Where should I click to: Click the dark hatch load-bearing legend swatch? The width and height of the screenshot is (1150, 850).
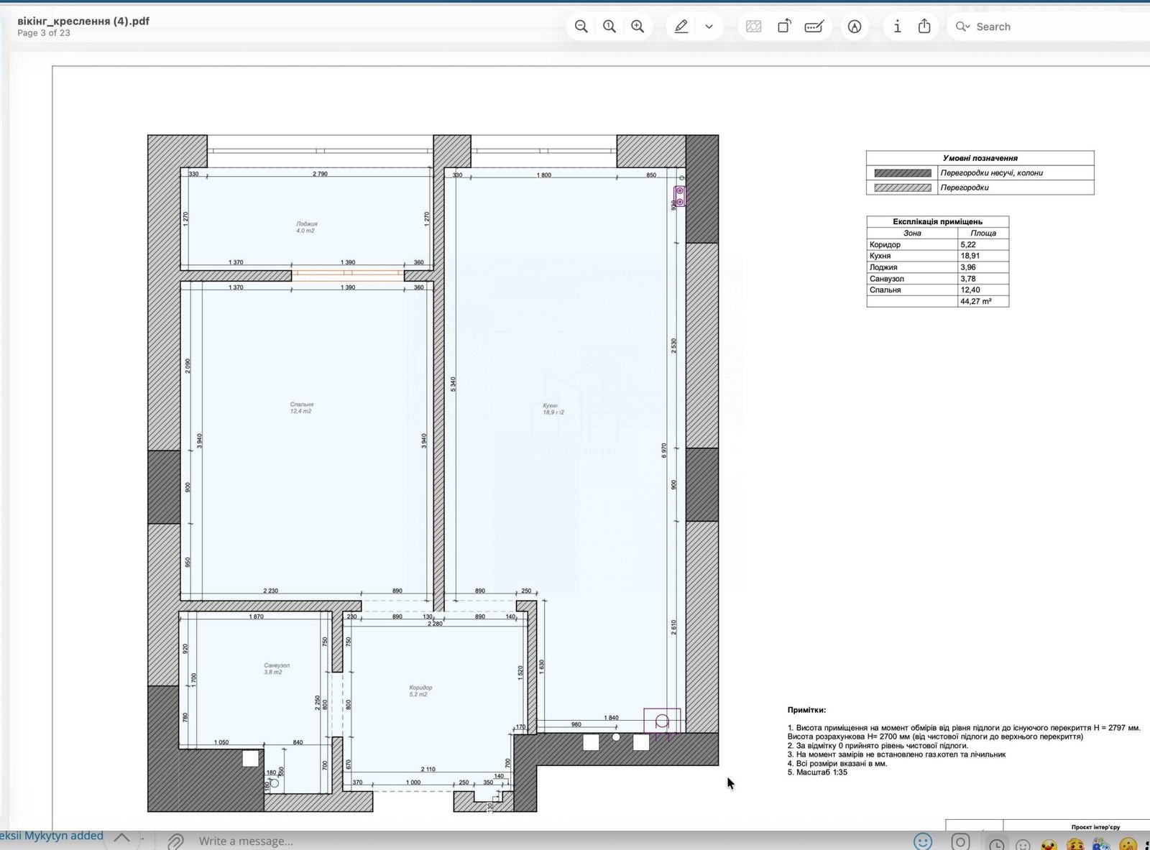902,173
